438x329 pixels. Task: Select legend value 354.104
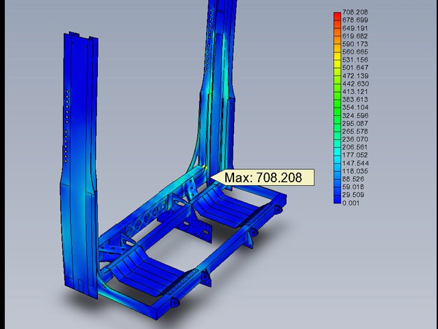tap(355, 107)
